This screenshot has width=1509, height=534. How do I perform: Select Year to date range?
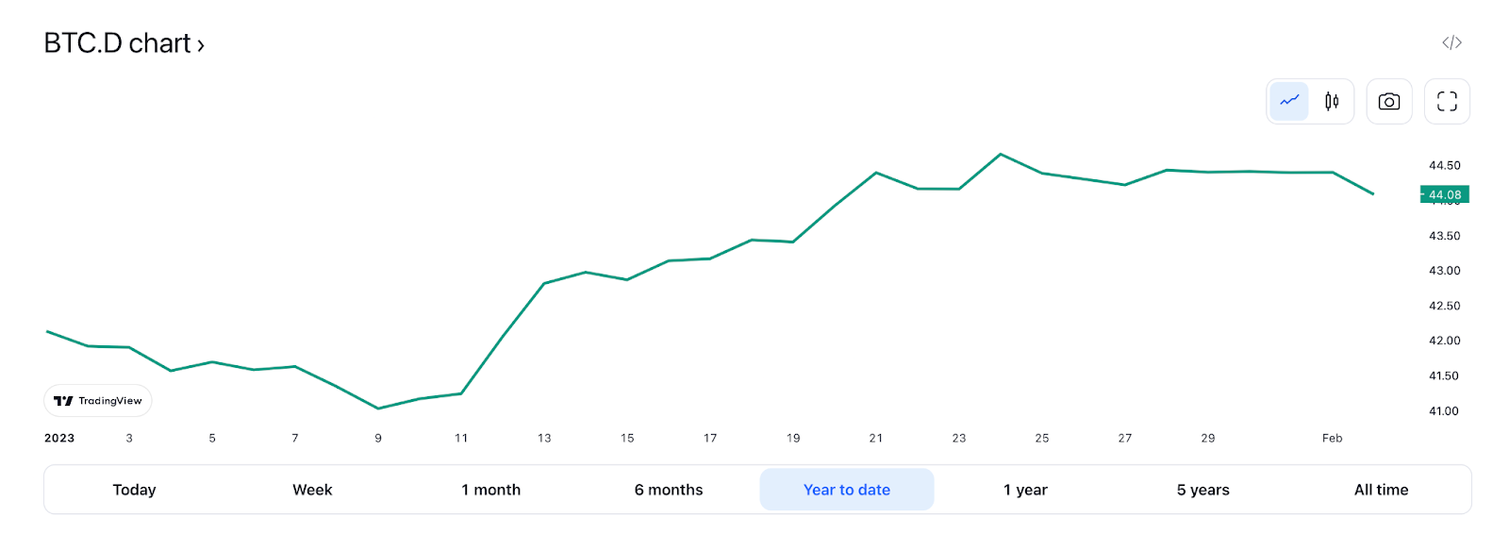click(x=847, y=490)
